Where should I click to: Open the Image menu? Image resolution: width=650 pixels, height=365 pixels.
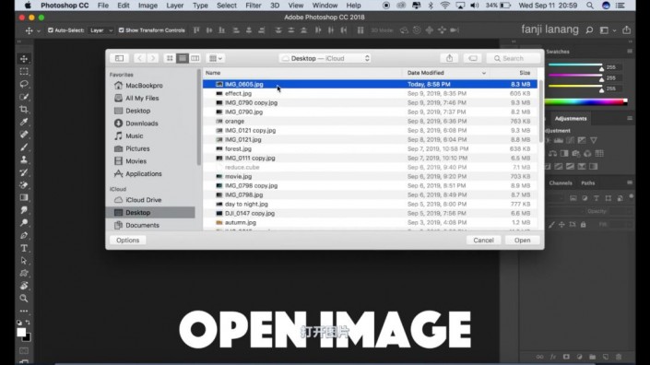pos(148,6)
